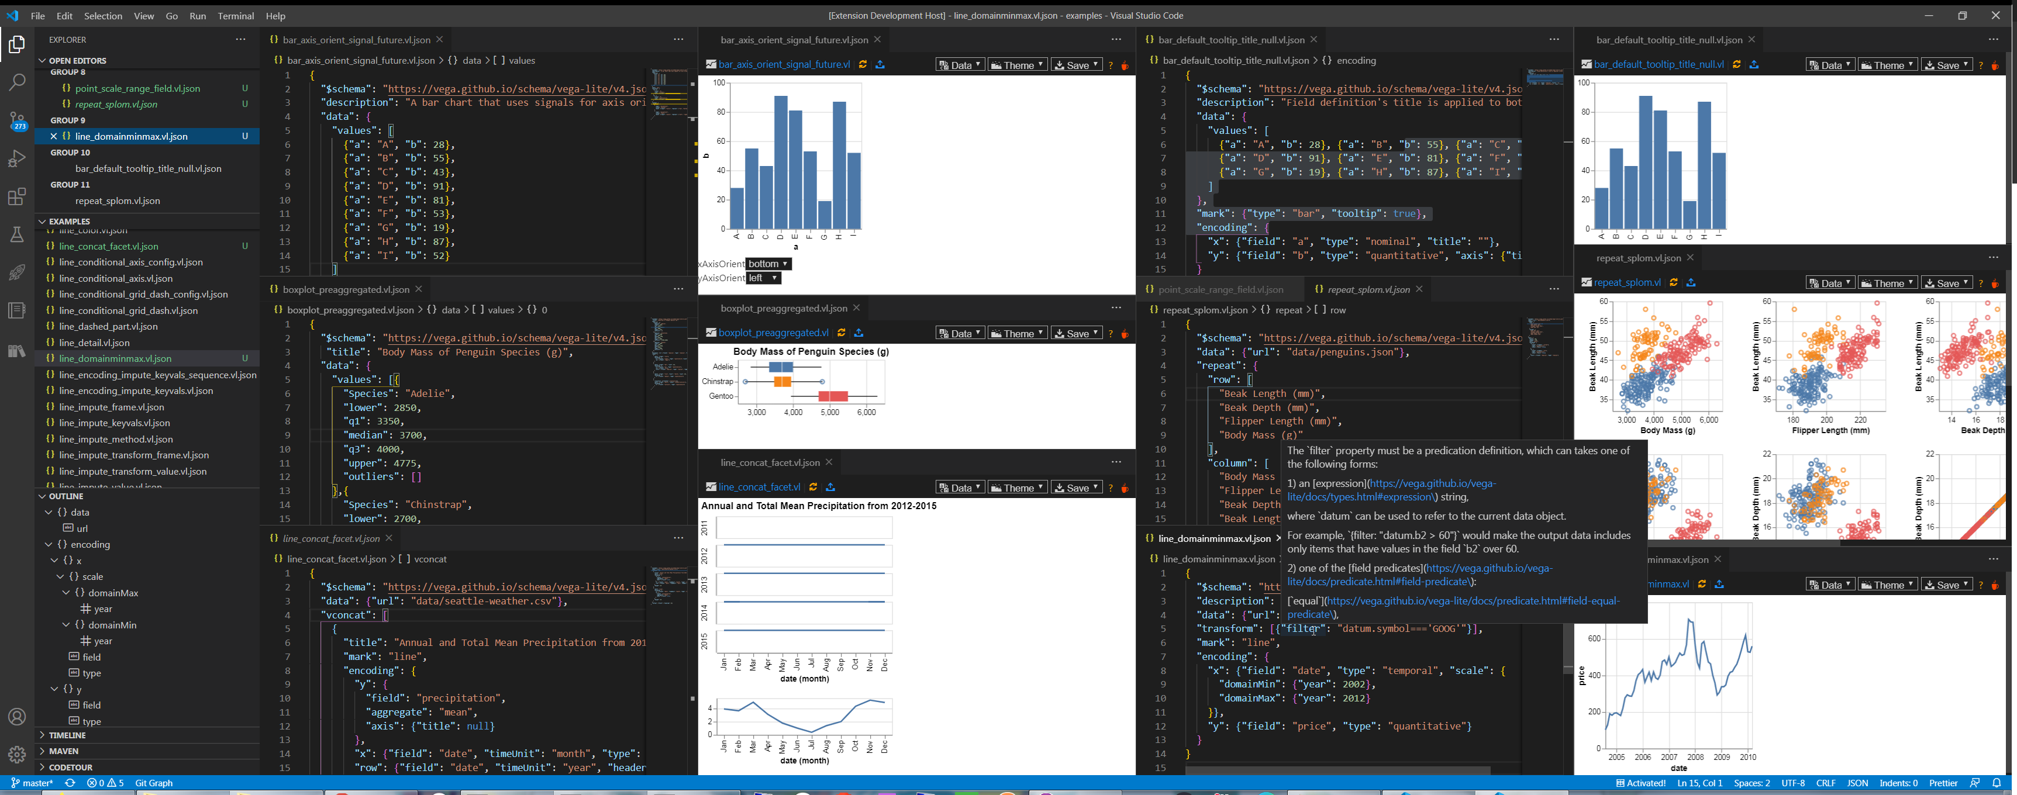Image resolution: width=2017 pixels, height=795 pixels.
Task: Select the Testing flask icon in the activity bar
Action: [x=17, y=234]
